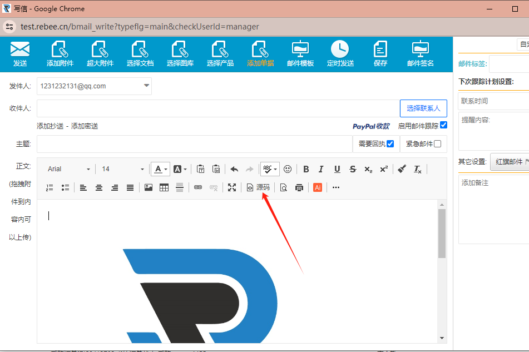Open 选择文档 document picker

pyautogui.click(x=140, y=53)
